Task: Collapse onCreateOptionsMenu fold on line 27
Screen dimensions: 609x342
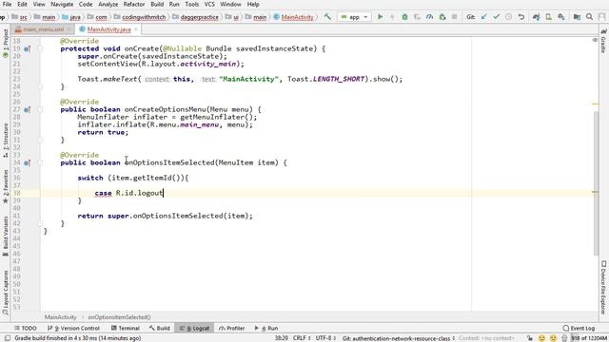Action: [x=40, y=110]
